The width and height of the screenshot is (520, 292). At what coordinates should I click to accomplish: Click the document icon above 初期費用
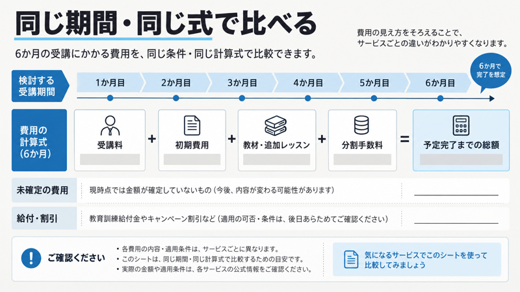192,125
